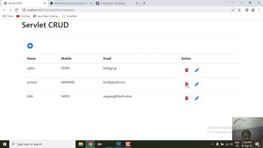
Task: Open the tab search dropdown arrow
Action: click(232, 3)
